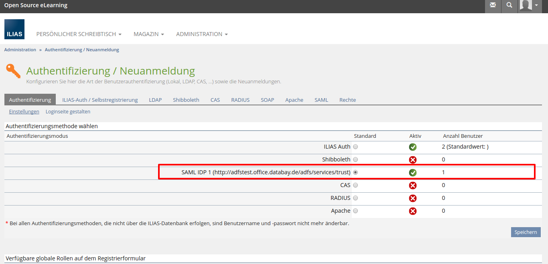Click the Speichern button
This screenshot has width=548, height=264.
[526, 232]
